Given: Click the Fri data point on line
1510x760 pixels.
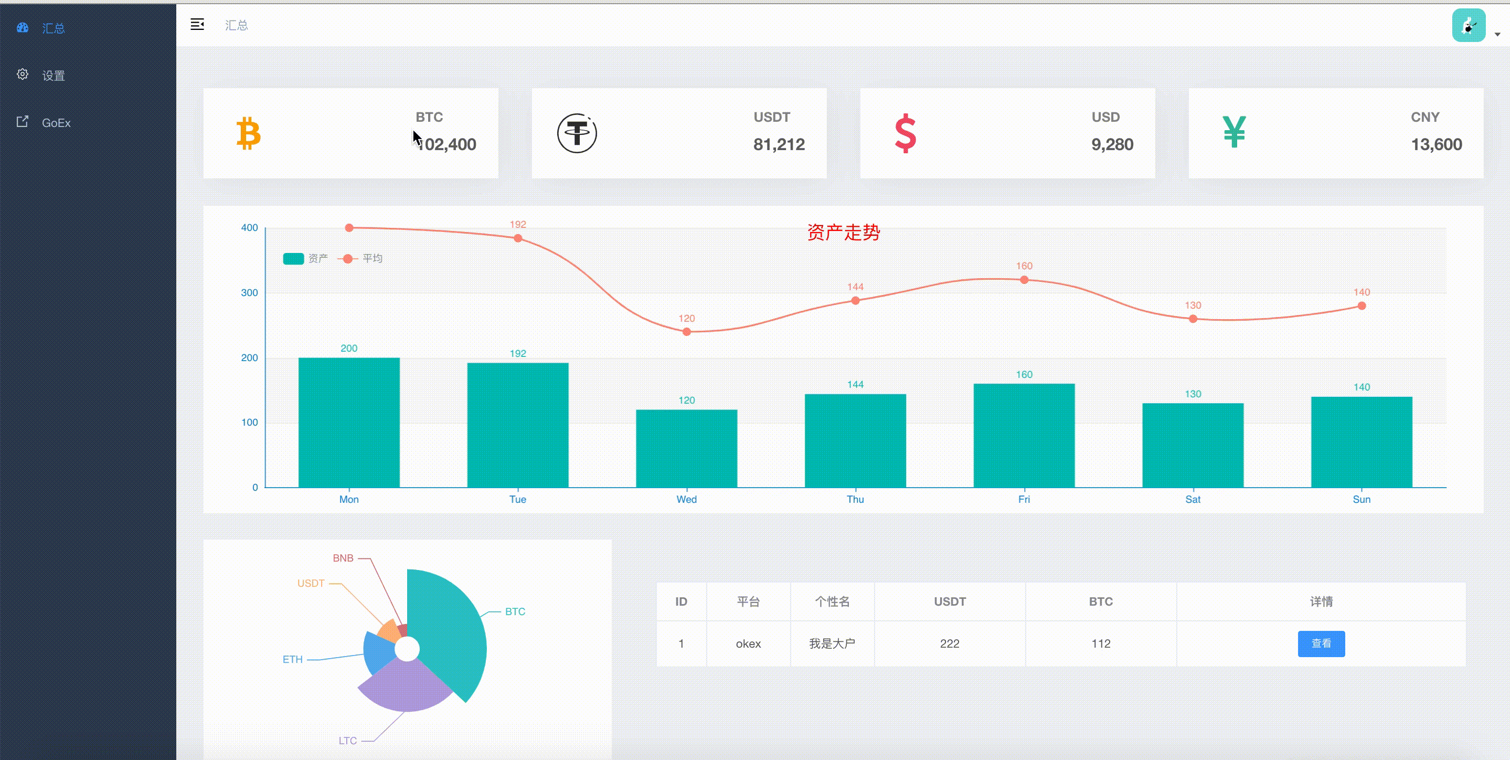Looking at the screenshot, I should tap(1024, 280).
